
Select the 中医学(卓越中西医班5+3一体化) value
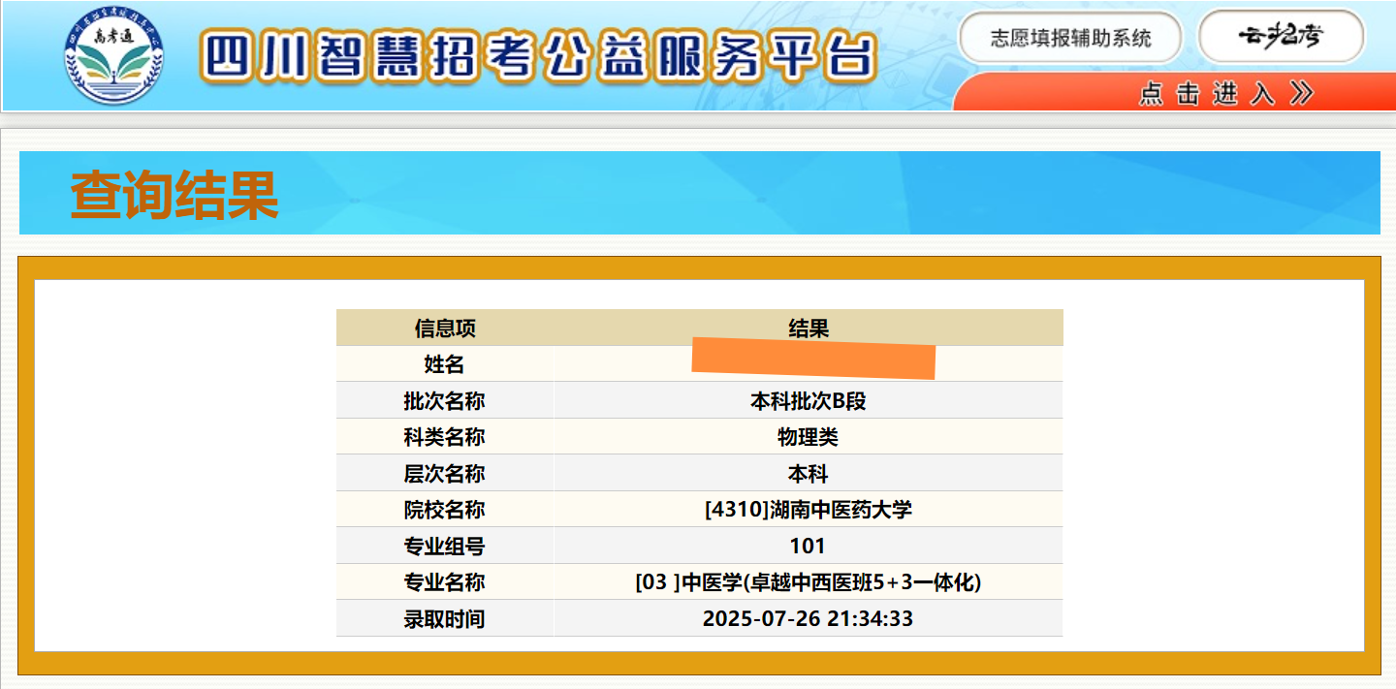coord(808,582)
